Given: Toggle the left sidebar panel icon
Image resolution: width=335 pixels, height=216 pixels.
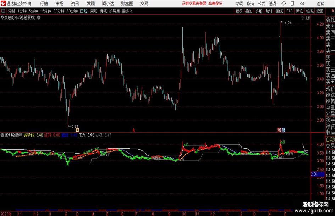Looking at the screenshot, I should [x=3, y=11].
